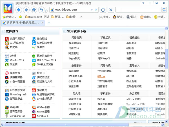Click the vertical scrollbar up arrow
Screen dimensions: 169x127
tap(166, 29)
